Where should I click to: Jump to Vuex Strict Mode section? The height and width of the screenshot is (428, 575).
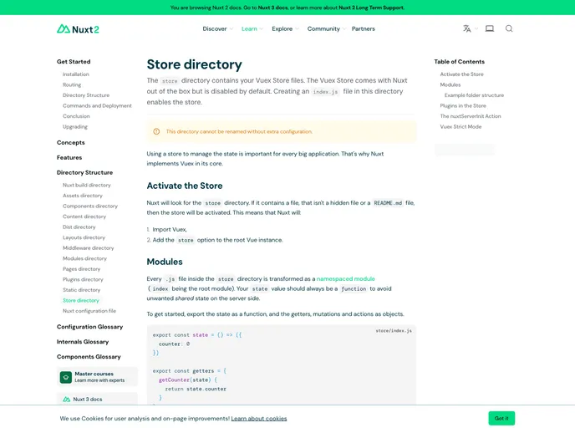point(461,126)
